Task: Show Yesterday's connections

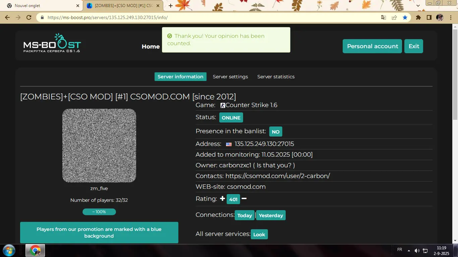Action: [271, 216]
